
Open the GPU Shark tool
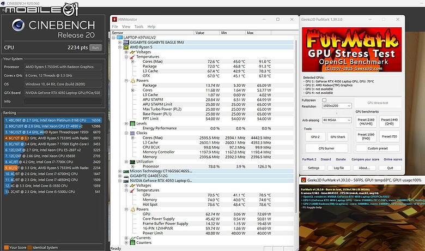pos(338,137)
